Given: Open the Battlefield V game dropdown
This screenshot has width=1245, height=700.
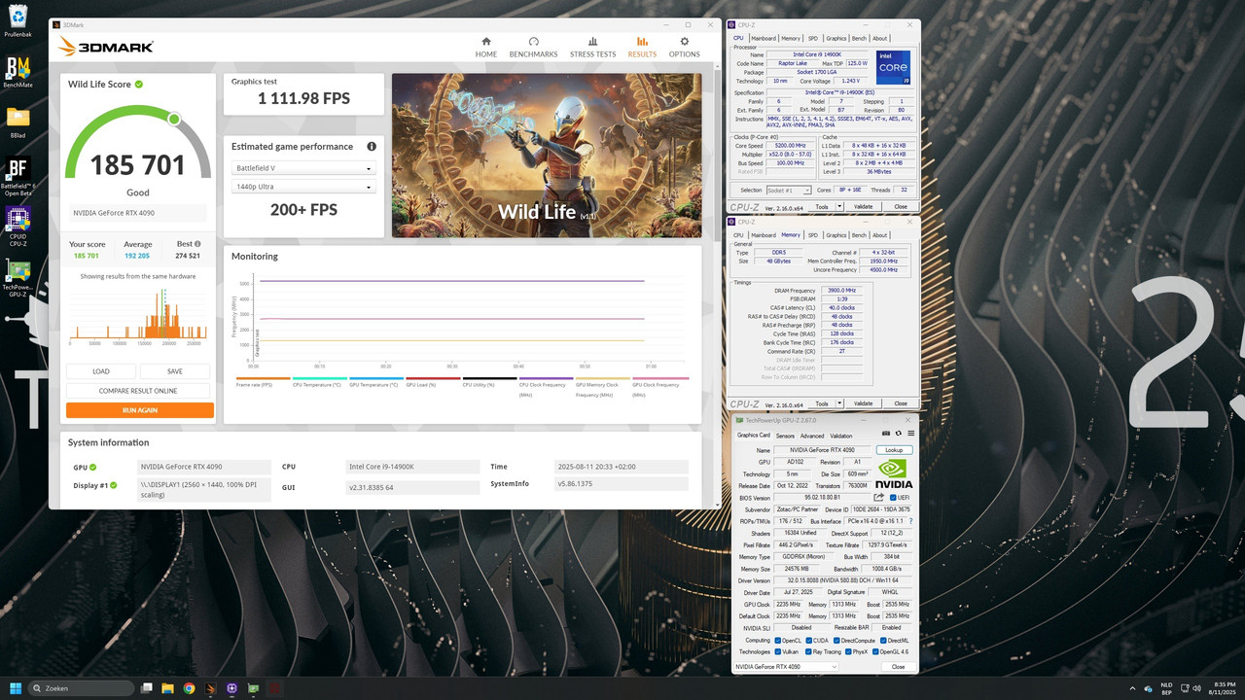Looking at the screenshot, I should (303, 168).
